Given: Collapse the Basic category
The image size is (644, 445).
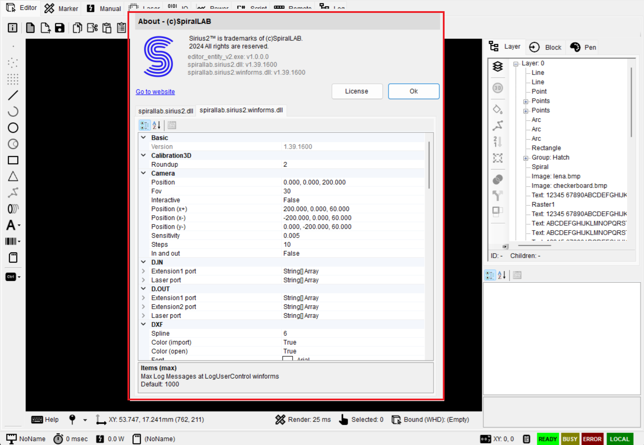Looking at the screenshot, I should 143,137.
